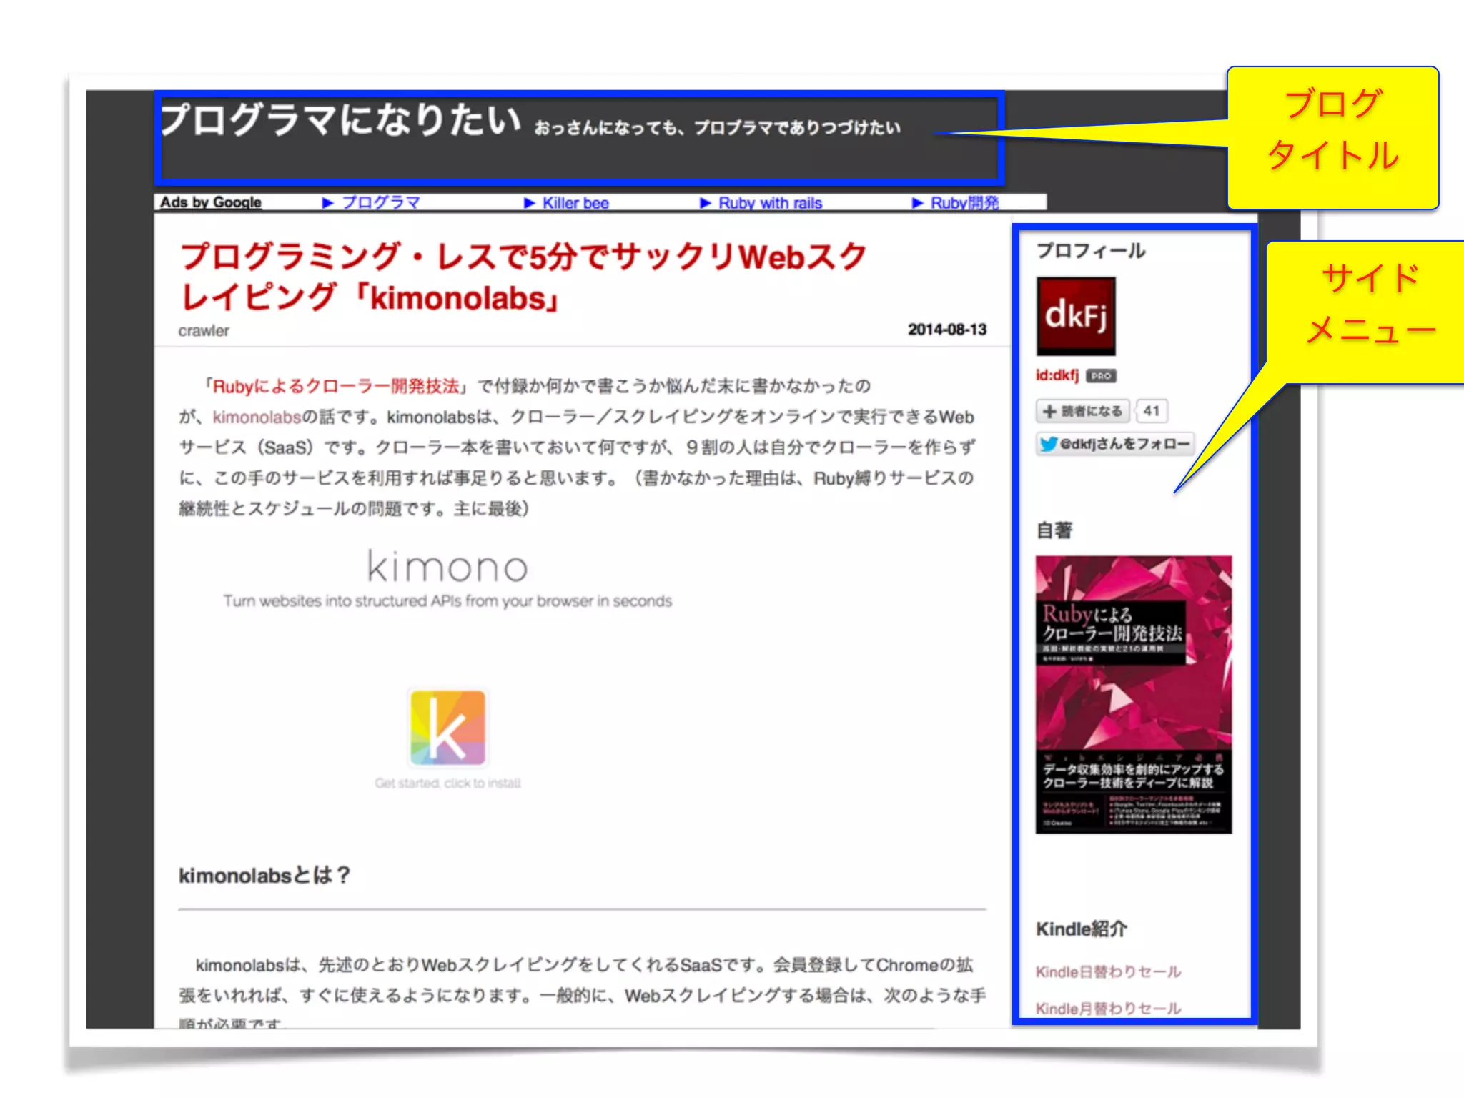
Task: Follow @dkfj on Twitter button
Action: [x=1115, y=444]
